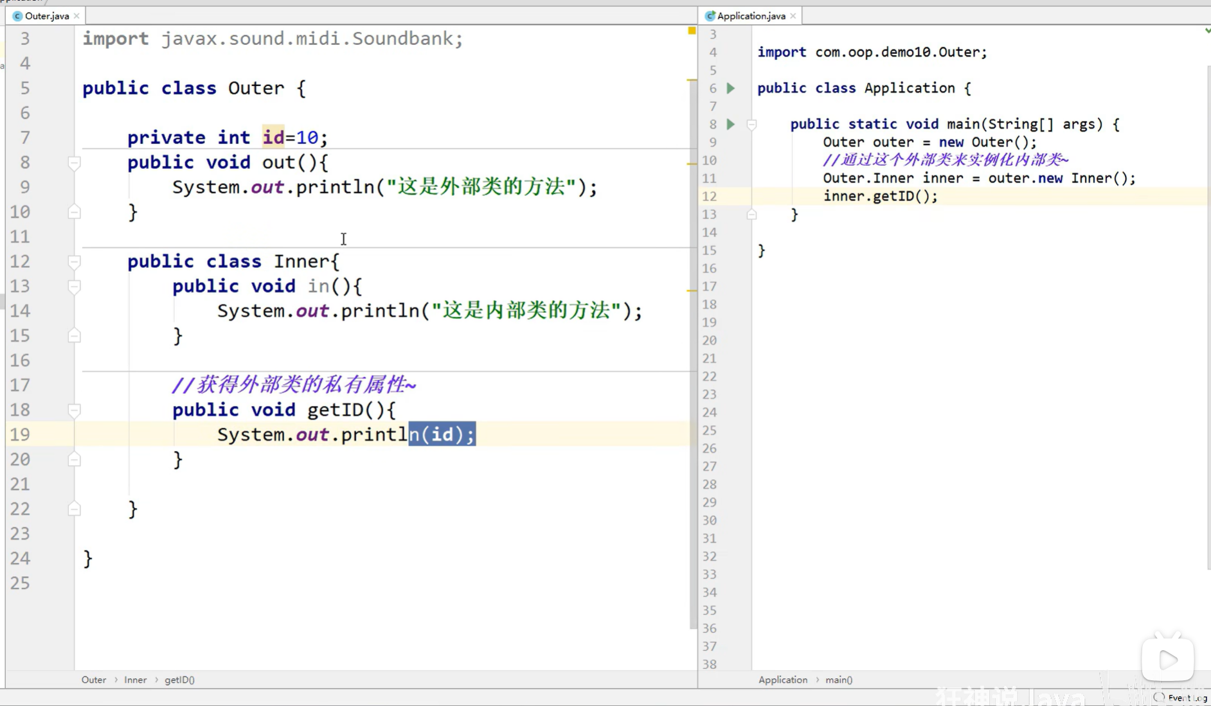1211x706 pixels.
Task: Click line number 12 in Application.java gutter
Action: (x=710, y=196)
